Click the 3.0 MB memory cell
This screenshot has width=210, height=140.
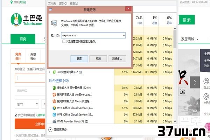pyautogui.click(x=136, y=101)
